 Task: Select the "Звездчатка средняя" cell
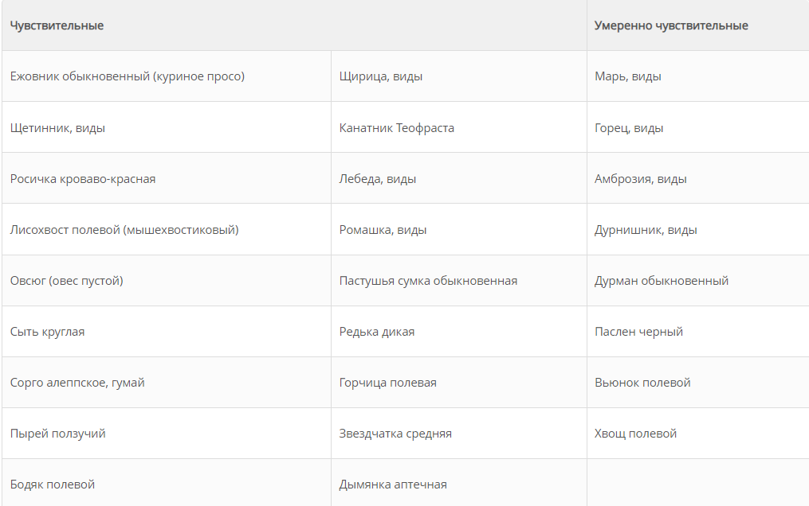[395, 434]
